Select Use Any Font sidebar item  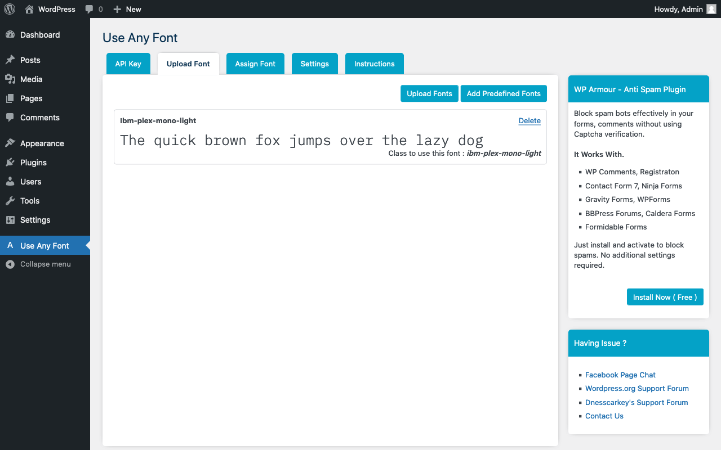point(45,245)
